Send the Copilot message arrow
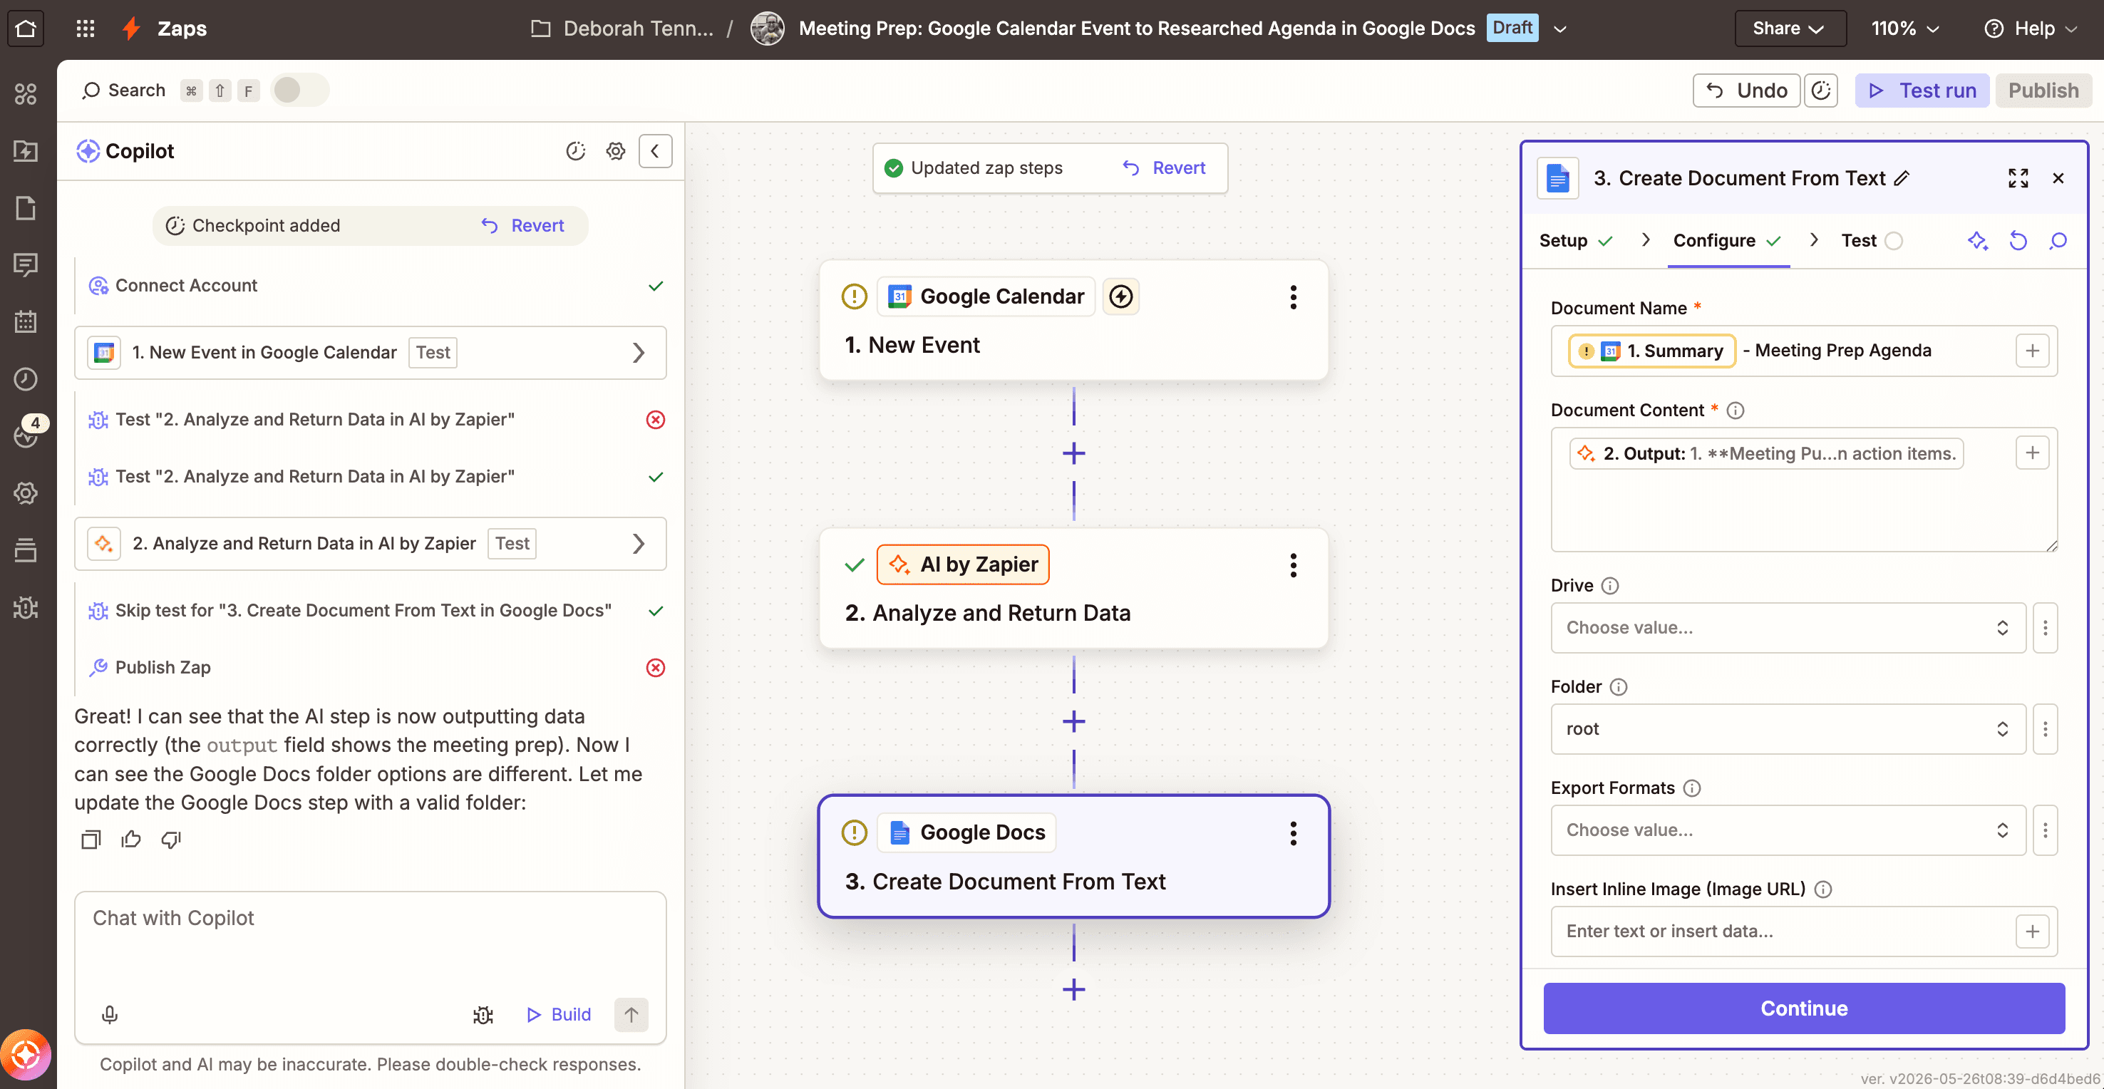This screenshot has height=1089, width=2104. [x=631, y=1015]
